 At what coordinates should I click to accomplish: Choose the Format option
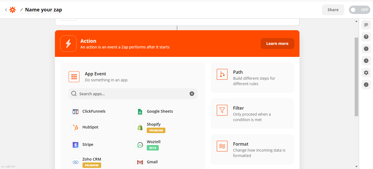click(252, 149)
